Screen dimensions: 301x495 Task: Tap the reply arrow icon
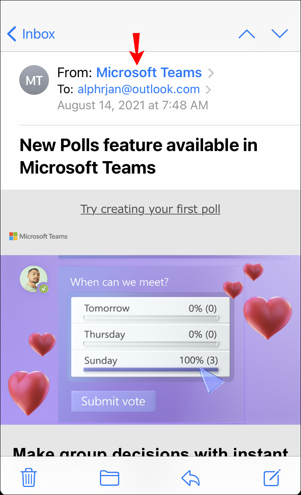tap(191, 478)
